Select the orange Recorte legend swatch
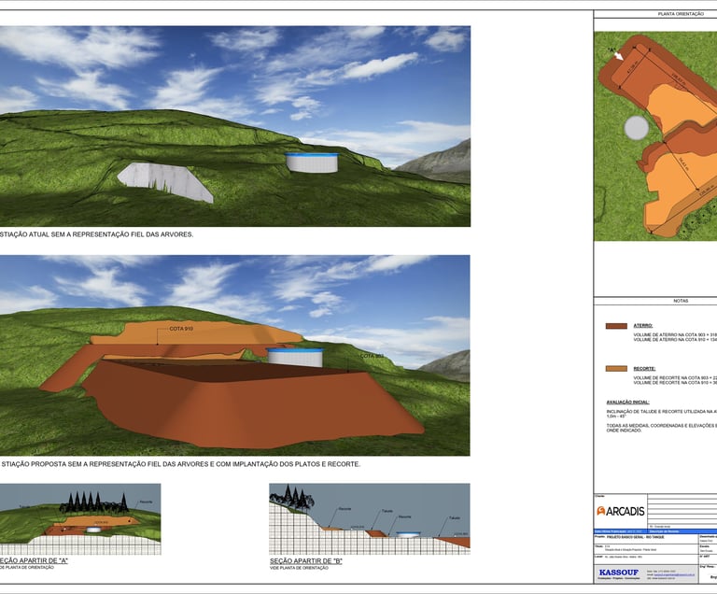 pos(616,368)
